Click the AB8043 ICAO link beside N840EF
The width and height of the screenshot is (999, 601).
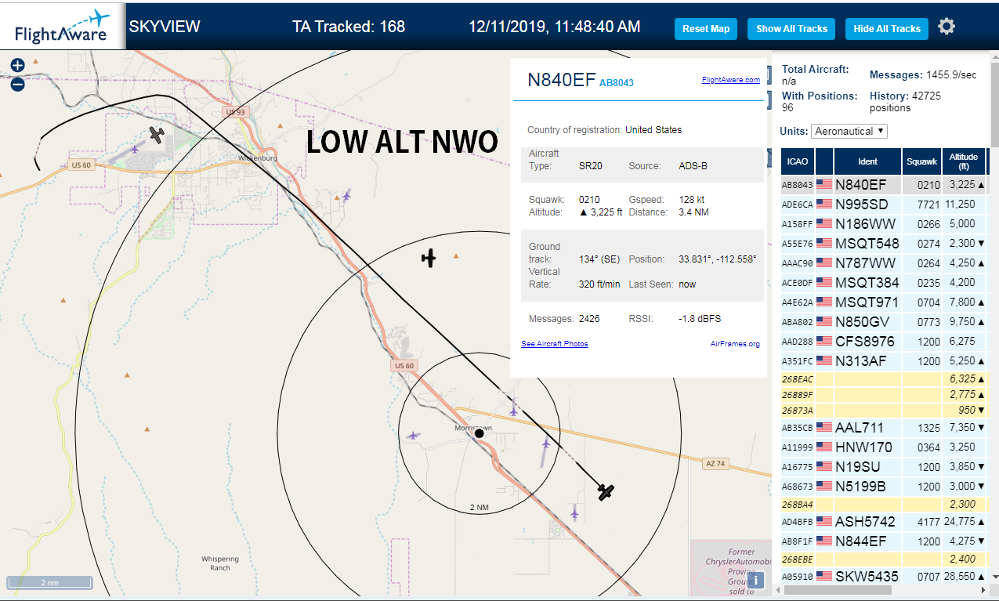(617, 82)
